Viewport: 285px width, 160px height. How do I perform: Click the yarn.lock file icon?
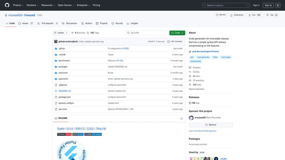(56, 109)
